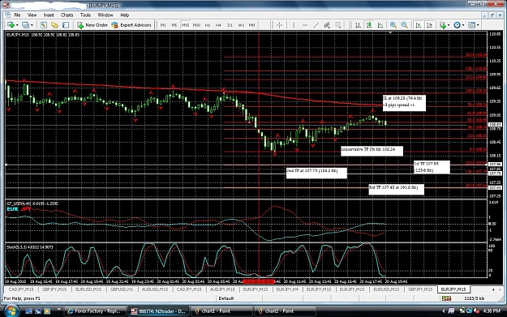The width and height of the screenshot is (507, 317).
Task: Open the Window menu
Action: pyautogui.click(x=105, y=15)
